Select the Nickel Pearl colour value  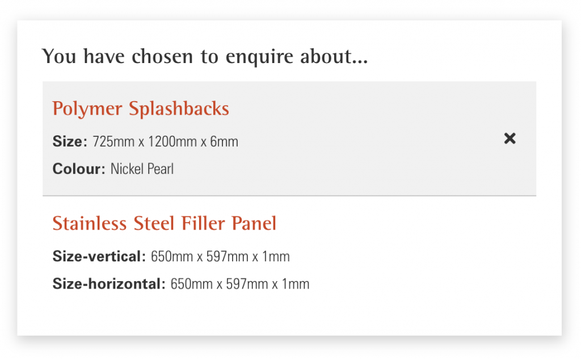tap(142, 169)
